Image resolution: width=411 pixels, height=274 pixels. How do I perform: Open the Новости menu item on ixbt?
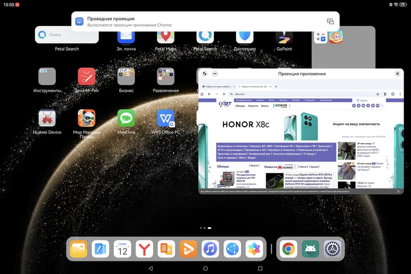point(253,106)
